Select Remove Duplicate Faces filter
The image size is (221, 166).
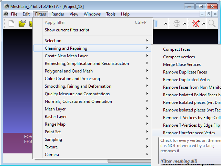187,72
